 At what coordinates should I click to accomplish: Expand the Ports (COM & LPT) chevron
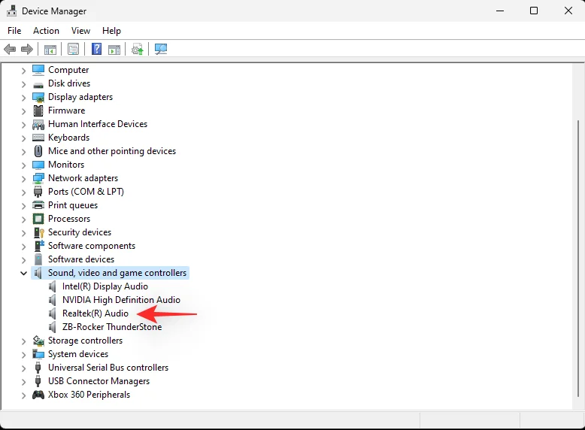(23, 192)
